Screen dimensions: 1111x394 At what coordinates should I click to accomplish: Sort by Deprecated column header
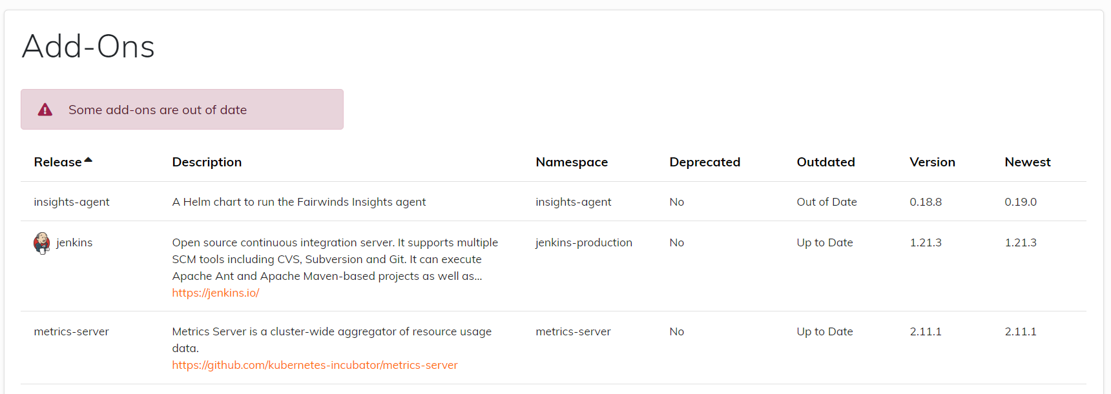[x=705, y=162]
